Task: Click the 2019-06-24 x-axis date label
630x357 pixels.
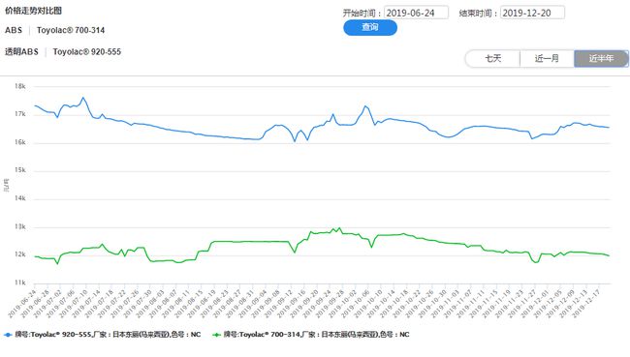Action: [22, 304]
